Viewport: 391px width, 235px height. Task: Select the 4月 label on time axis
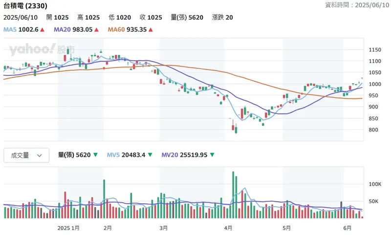[228, 228]
